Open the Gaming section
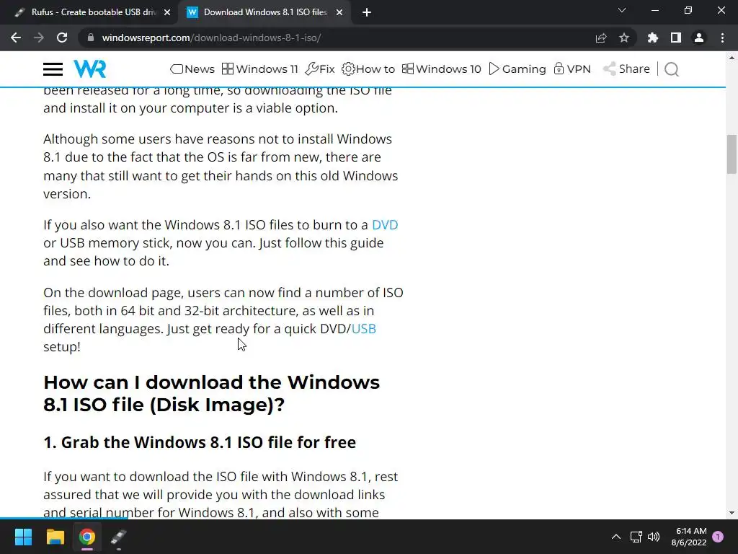The height and width of the screenshot is (554, 738). click(x=517, y=69)
